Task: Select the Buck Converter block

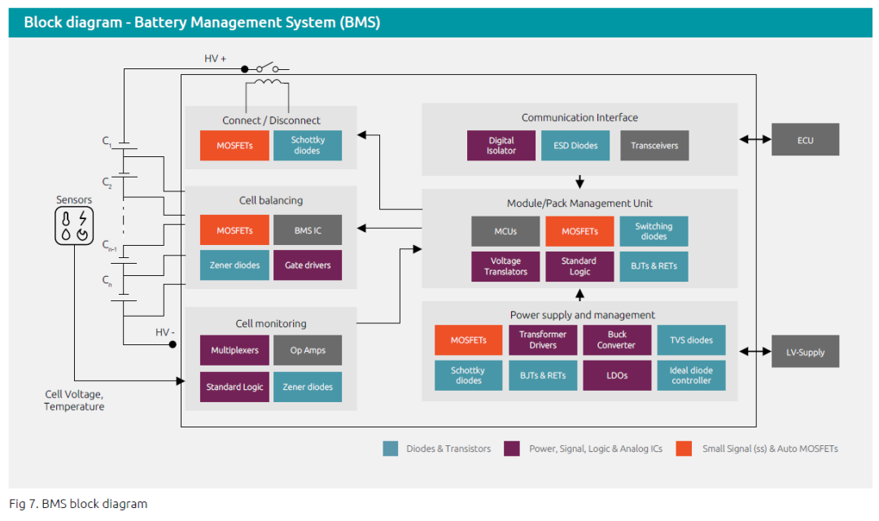Action: 617,339
